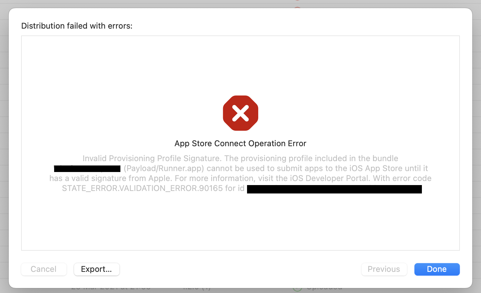Image resolution: width=481 pixels, height=293 pixels.
Task: Select the STATE_ERROR.VALIDATION_ERROR.90165 error code text
Action: (142, 188)
